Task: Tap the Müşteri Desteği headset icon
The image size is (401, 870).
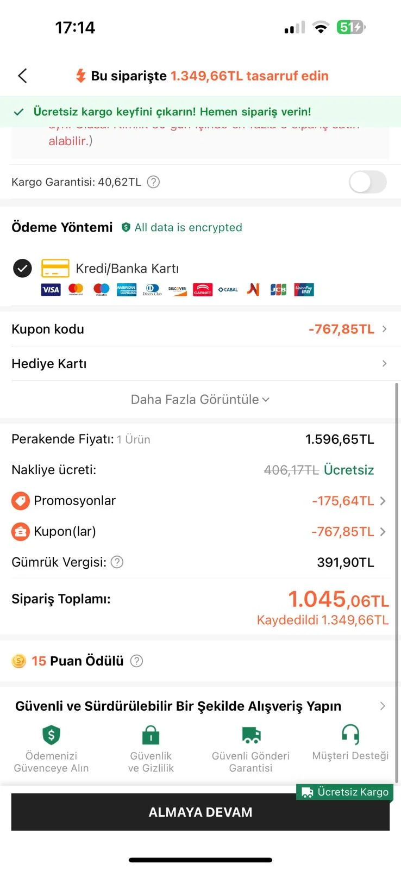Action: pos(350,735)
